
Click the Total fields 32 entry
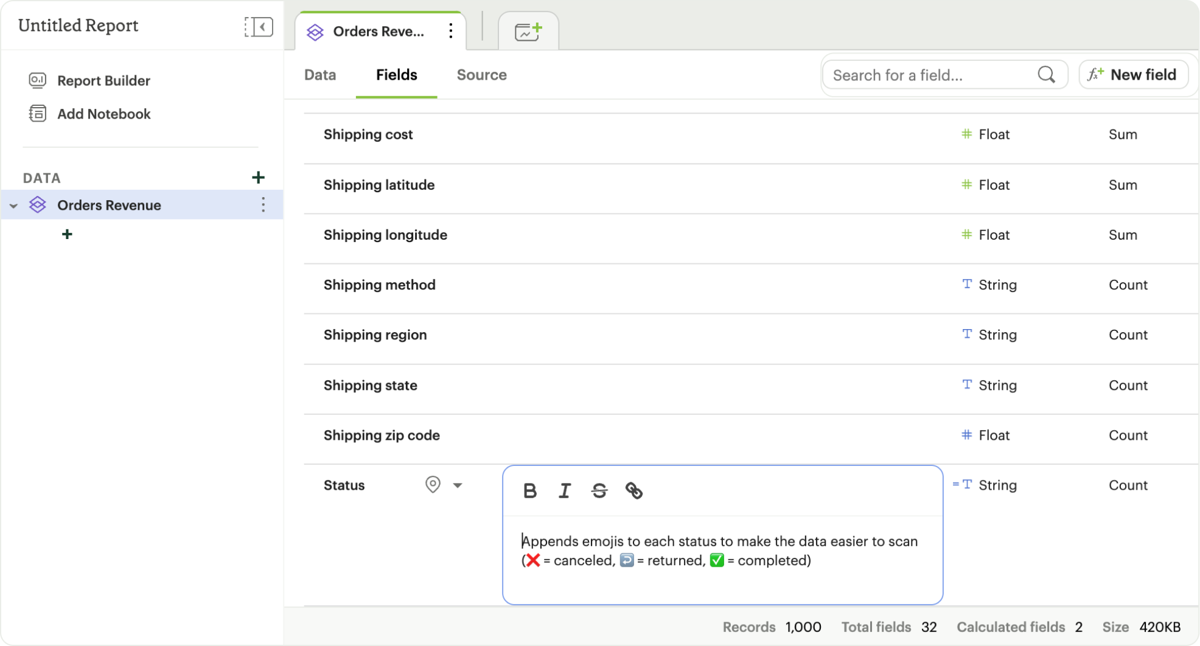pos(889,627)
